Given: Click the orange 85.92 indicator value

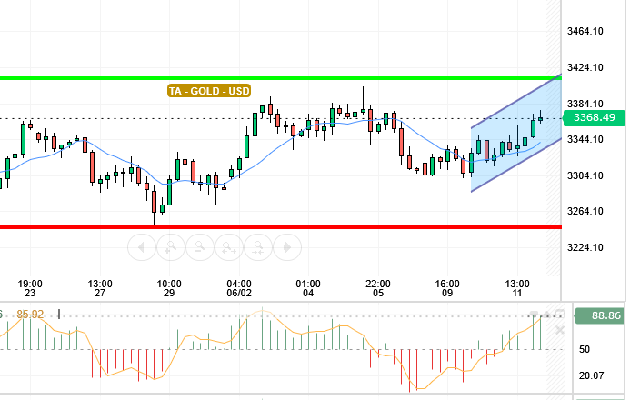Looking at the screenshot, I should [x=30, y=314].
